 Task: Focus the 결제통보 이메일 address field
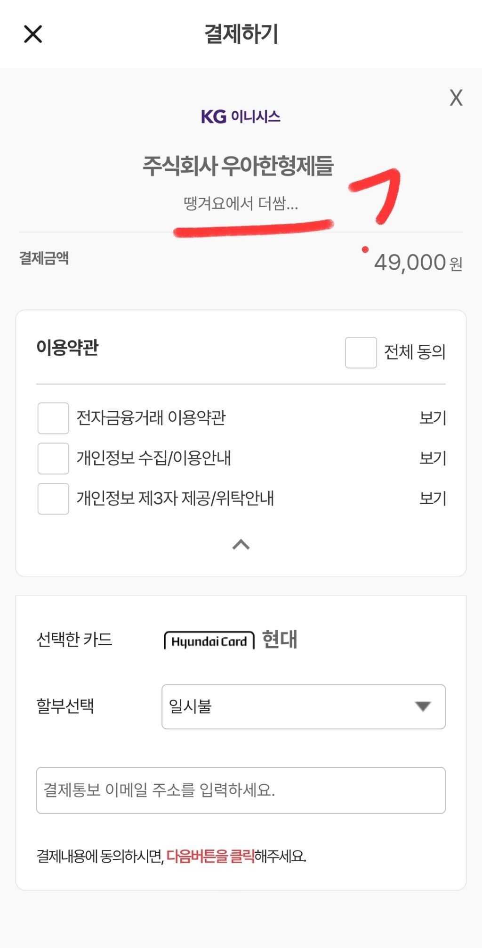241,790
